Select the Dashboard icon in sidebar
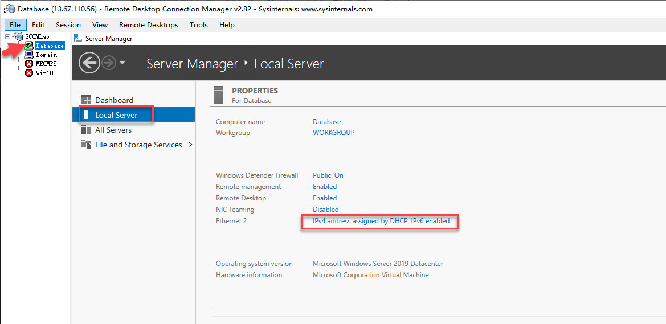The width and height of the screenshot is (666, 324). [x=86, y=100]
